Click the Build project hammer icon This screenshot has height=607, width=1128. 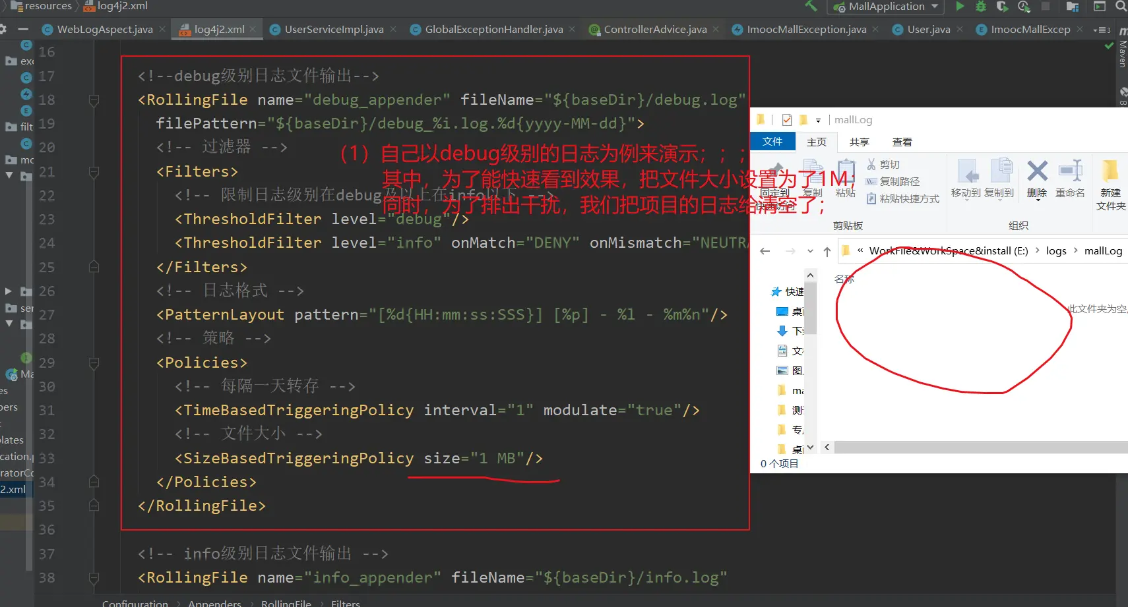click(811, 7)
